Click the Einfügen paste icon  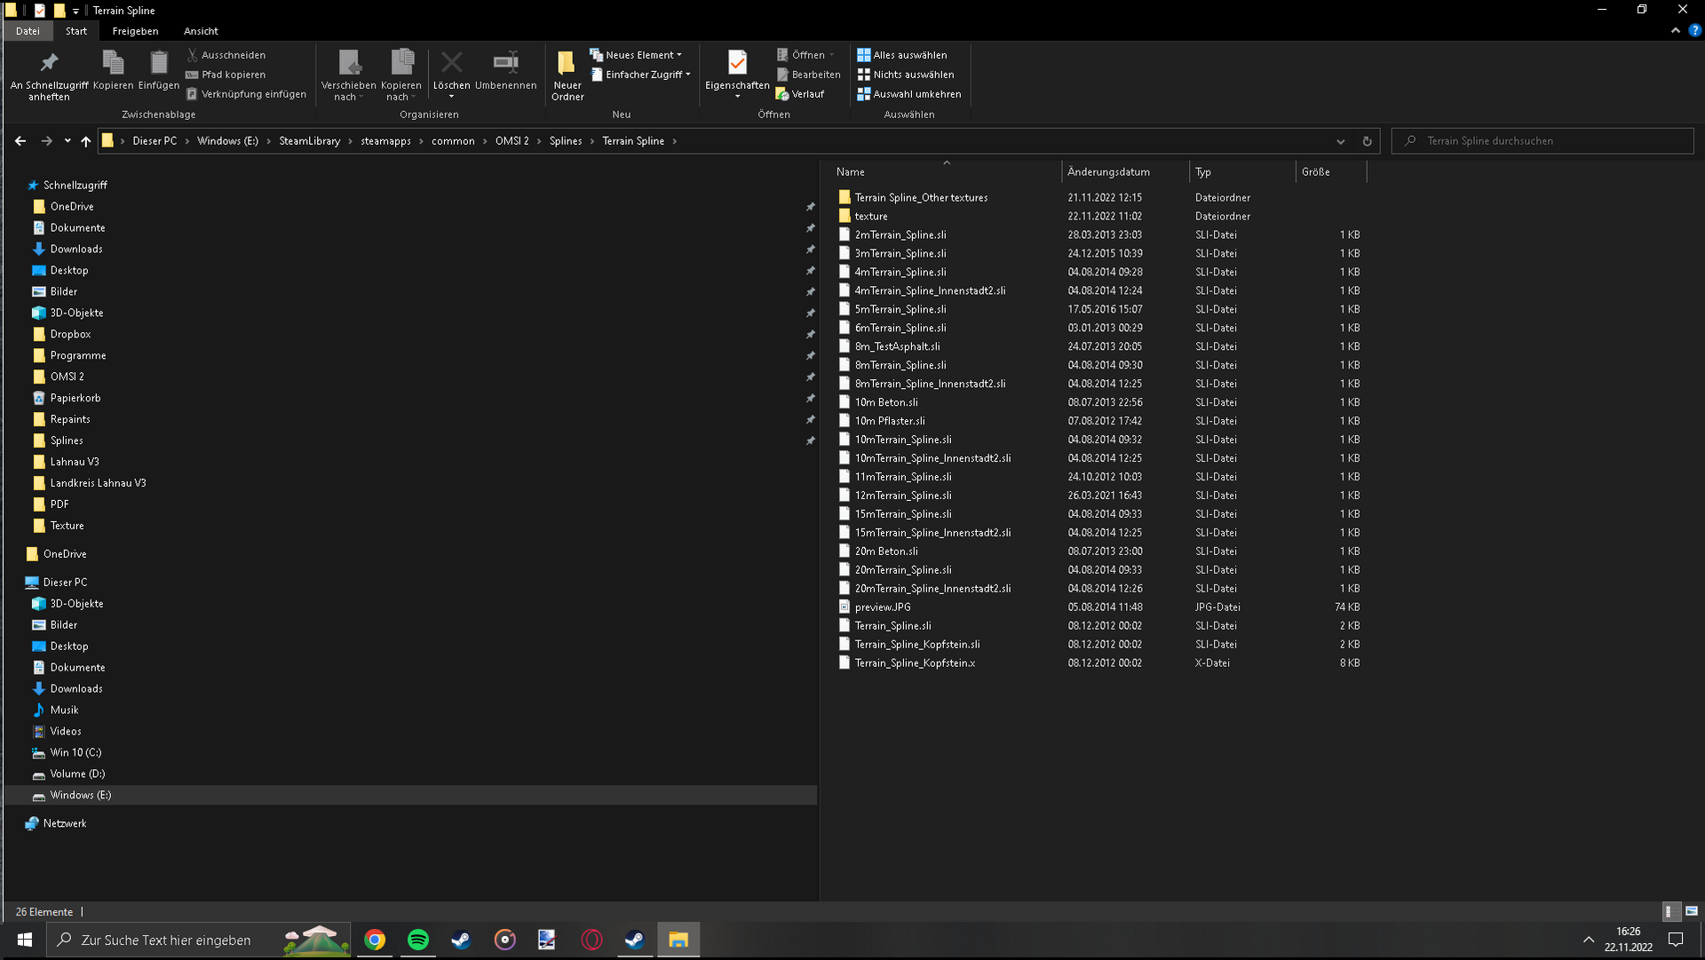tap(159, 62)
